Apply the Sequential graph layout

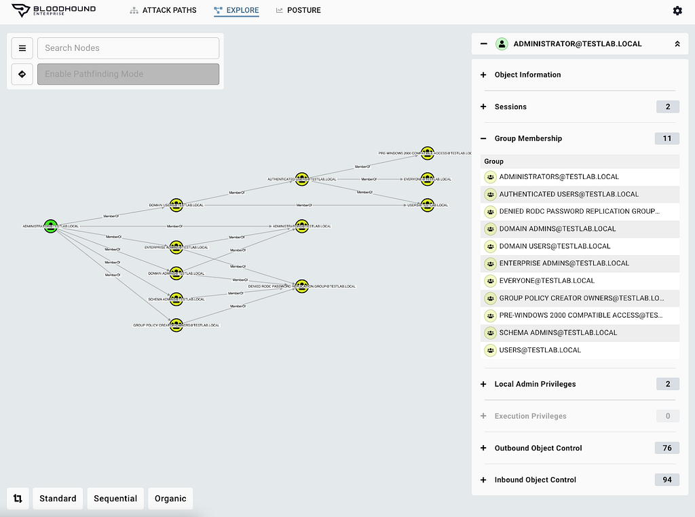115,498
